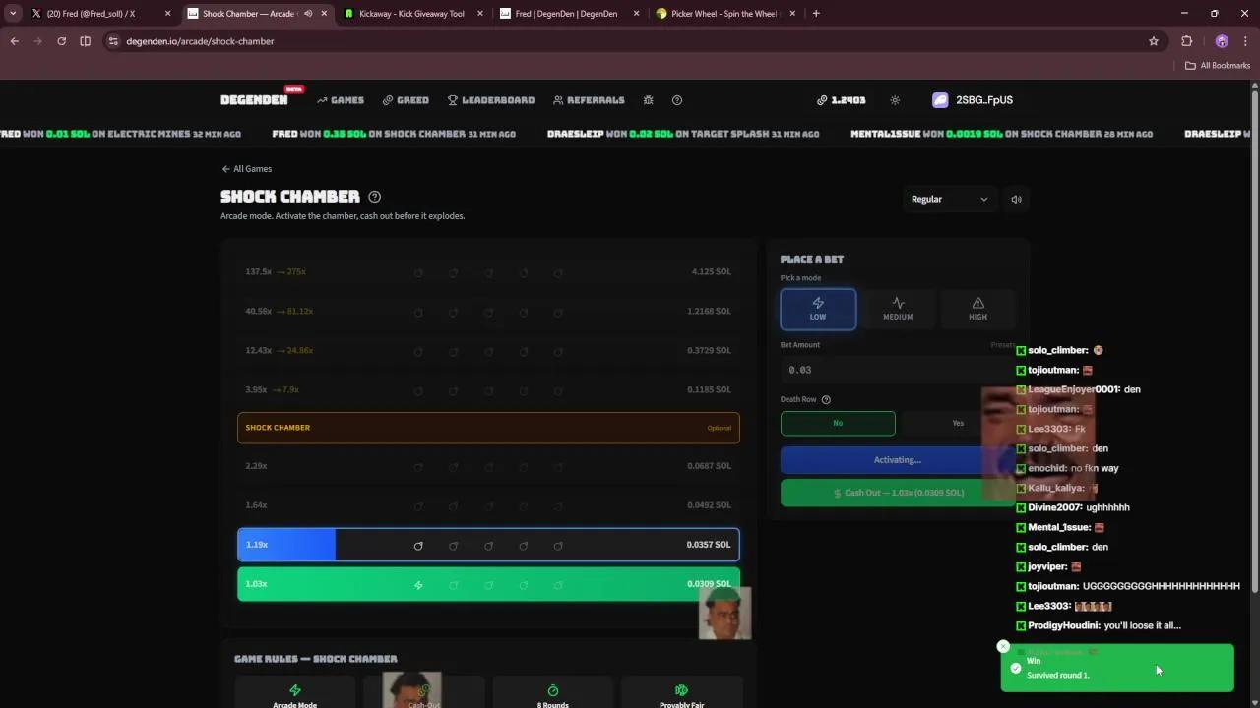Select the Low mode lightning icon
This screenshot has height=708, width=1260.
[x=817, y=303]
